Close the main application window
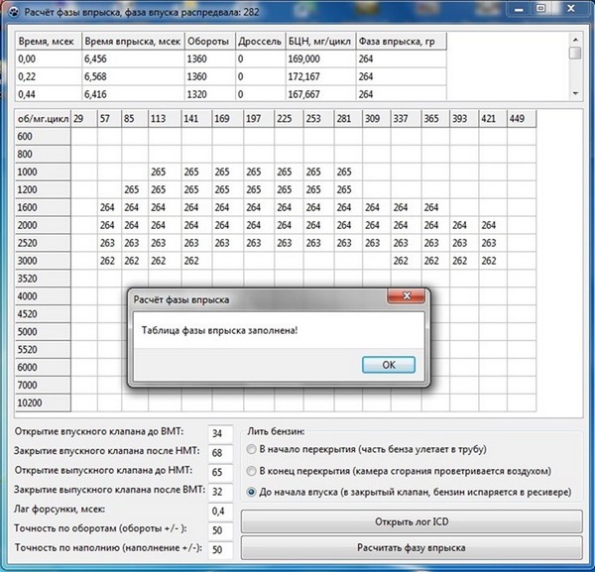 coord(571,9)
